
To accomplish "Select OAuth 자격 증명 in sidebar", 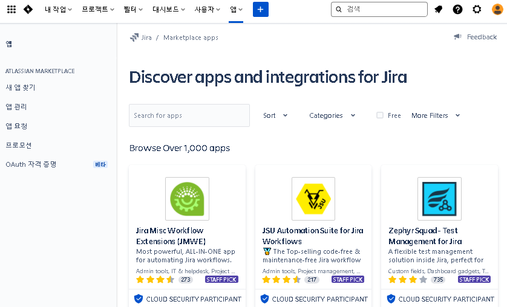I will point(31,164).
